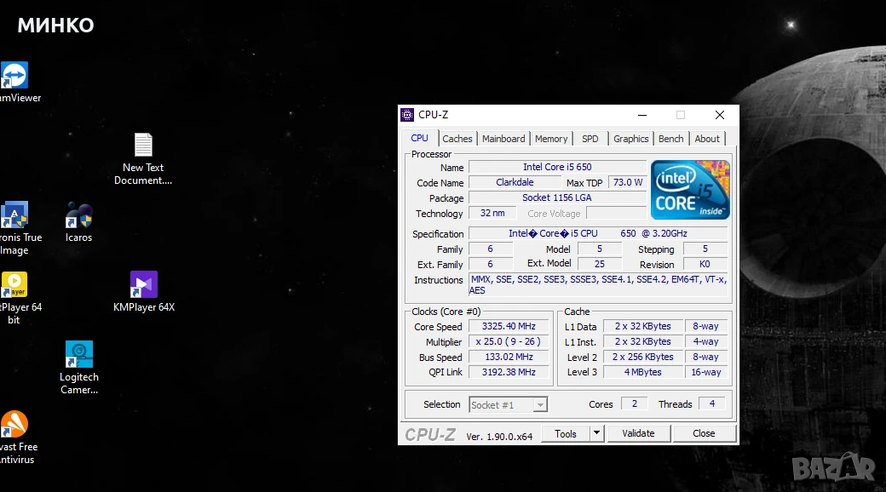Click the core speed value 3325.40 MHz
886x492 pixels.
[x=509, y=327]
